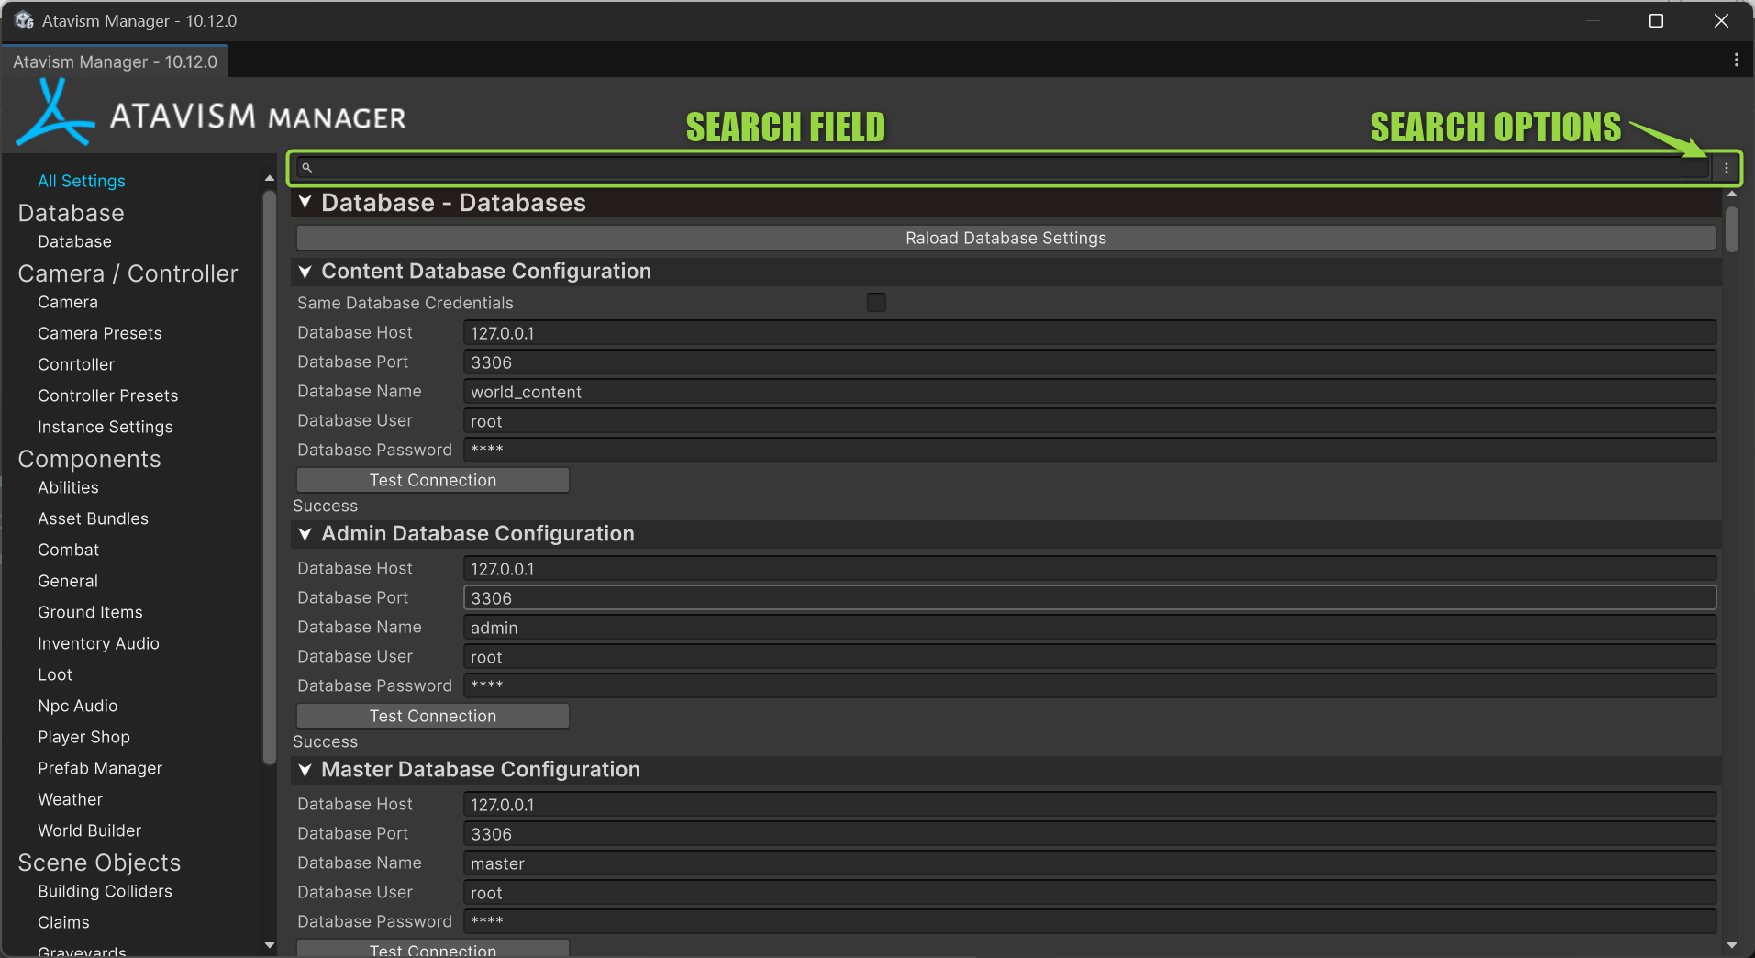Open Abilities in sidebar

(x=68, y=487)
